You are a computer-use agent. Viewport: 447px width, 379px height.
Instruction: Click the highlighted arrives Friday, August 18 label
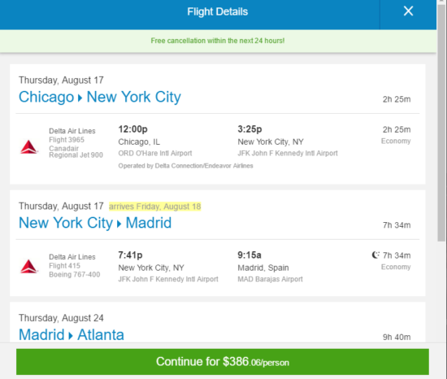[154, 207]
